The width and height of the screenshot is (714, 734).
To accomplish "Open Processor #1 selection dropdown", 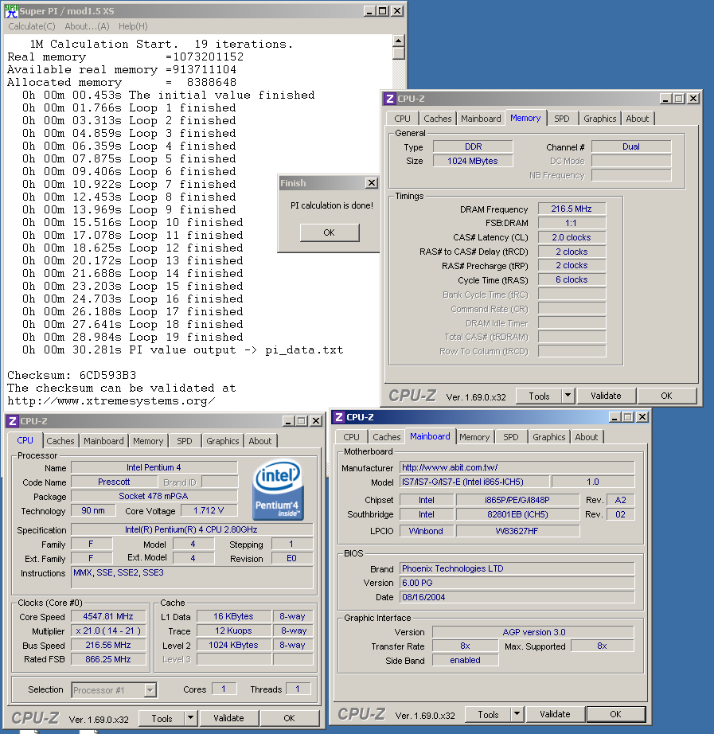I will [150, 690].
